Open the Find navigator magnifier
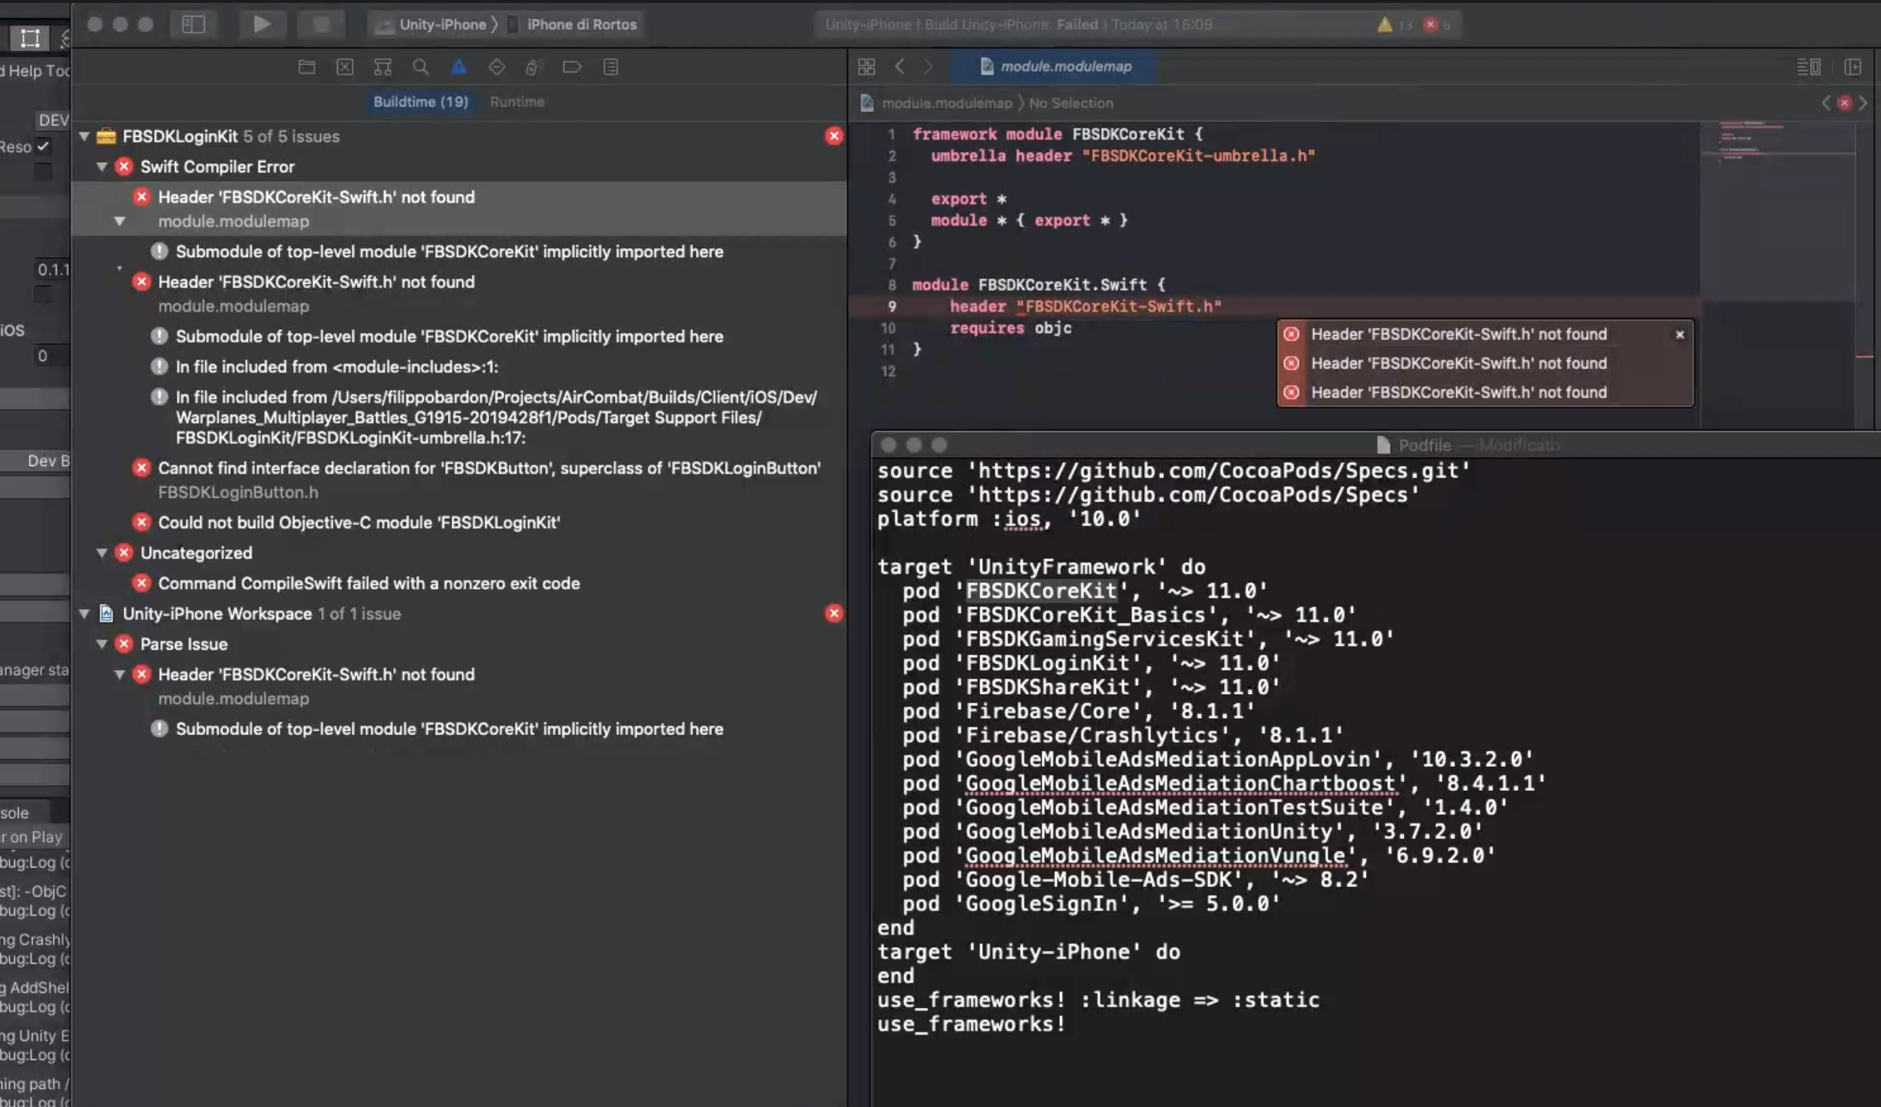Image resolution: width=1881 pixels, height=1107 pixels. (421, 67)
